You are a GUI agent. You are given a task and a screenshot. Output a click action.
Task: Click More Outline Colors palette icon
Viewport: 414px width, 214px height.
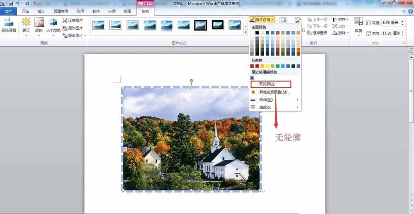pyautogui.click(x=253, y=92)
